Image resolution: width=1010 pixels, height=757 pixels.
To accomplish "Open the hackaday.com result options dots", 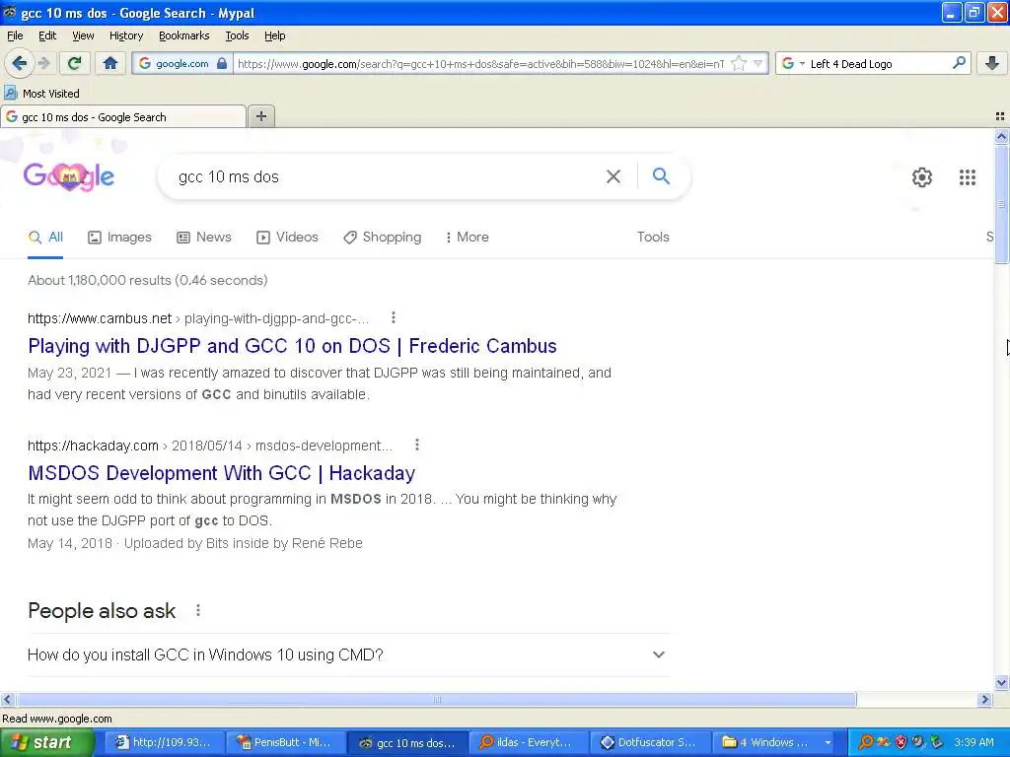I will coord(417,445).
